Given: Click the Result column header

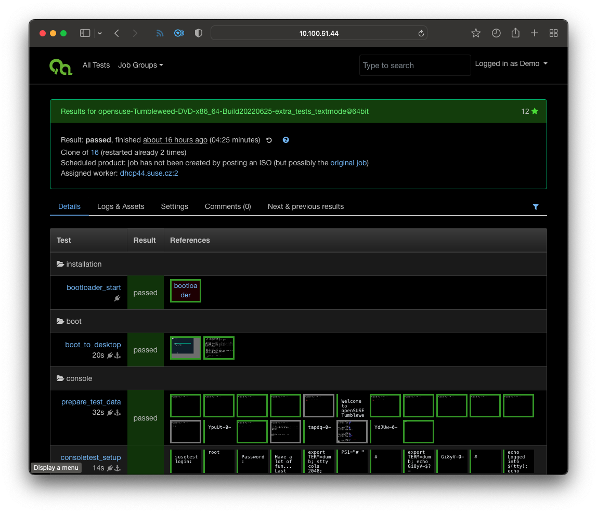Looking at the screenshot, I should pyautogui.click(x=145, y=240).
